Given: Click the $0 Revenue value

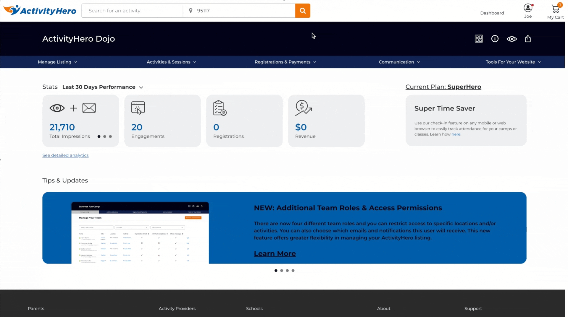Looking at the screenshot, I should pos(301,127).
